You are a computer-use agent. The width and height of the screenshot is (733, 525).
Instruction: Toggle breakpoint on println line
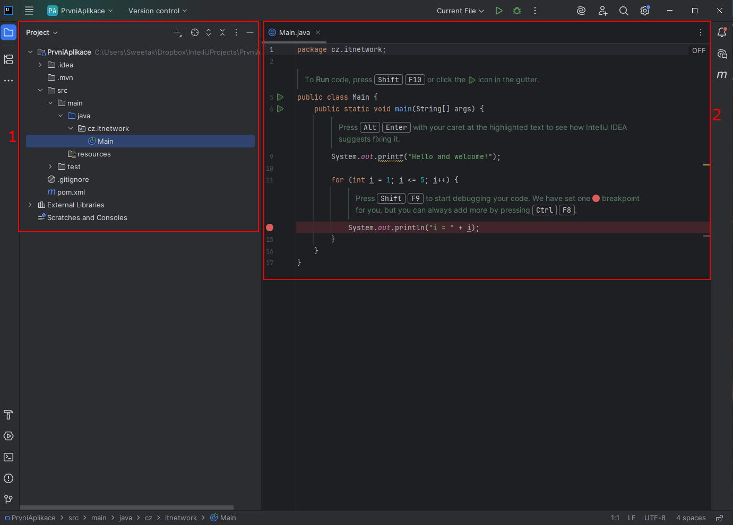click(270, 227)
